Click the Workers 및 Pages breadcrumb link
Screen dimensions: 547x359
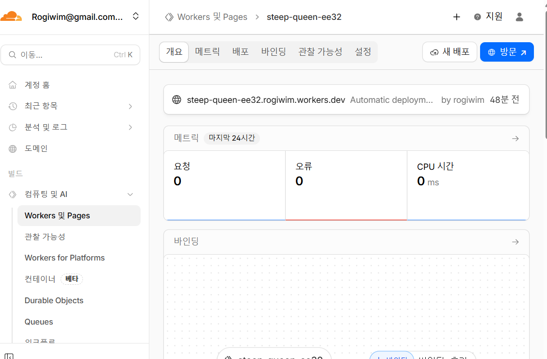[212, 17]
